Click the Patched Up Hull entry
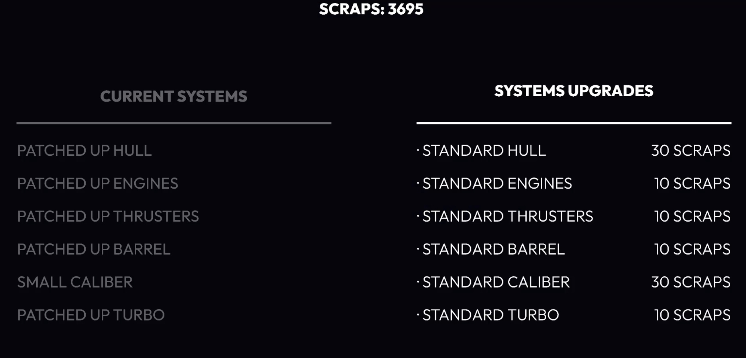Image resolution: width=746 pixels, height=358 pixels. [84, 151]
